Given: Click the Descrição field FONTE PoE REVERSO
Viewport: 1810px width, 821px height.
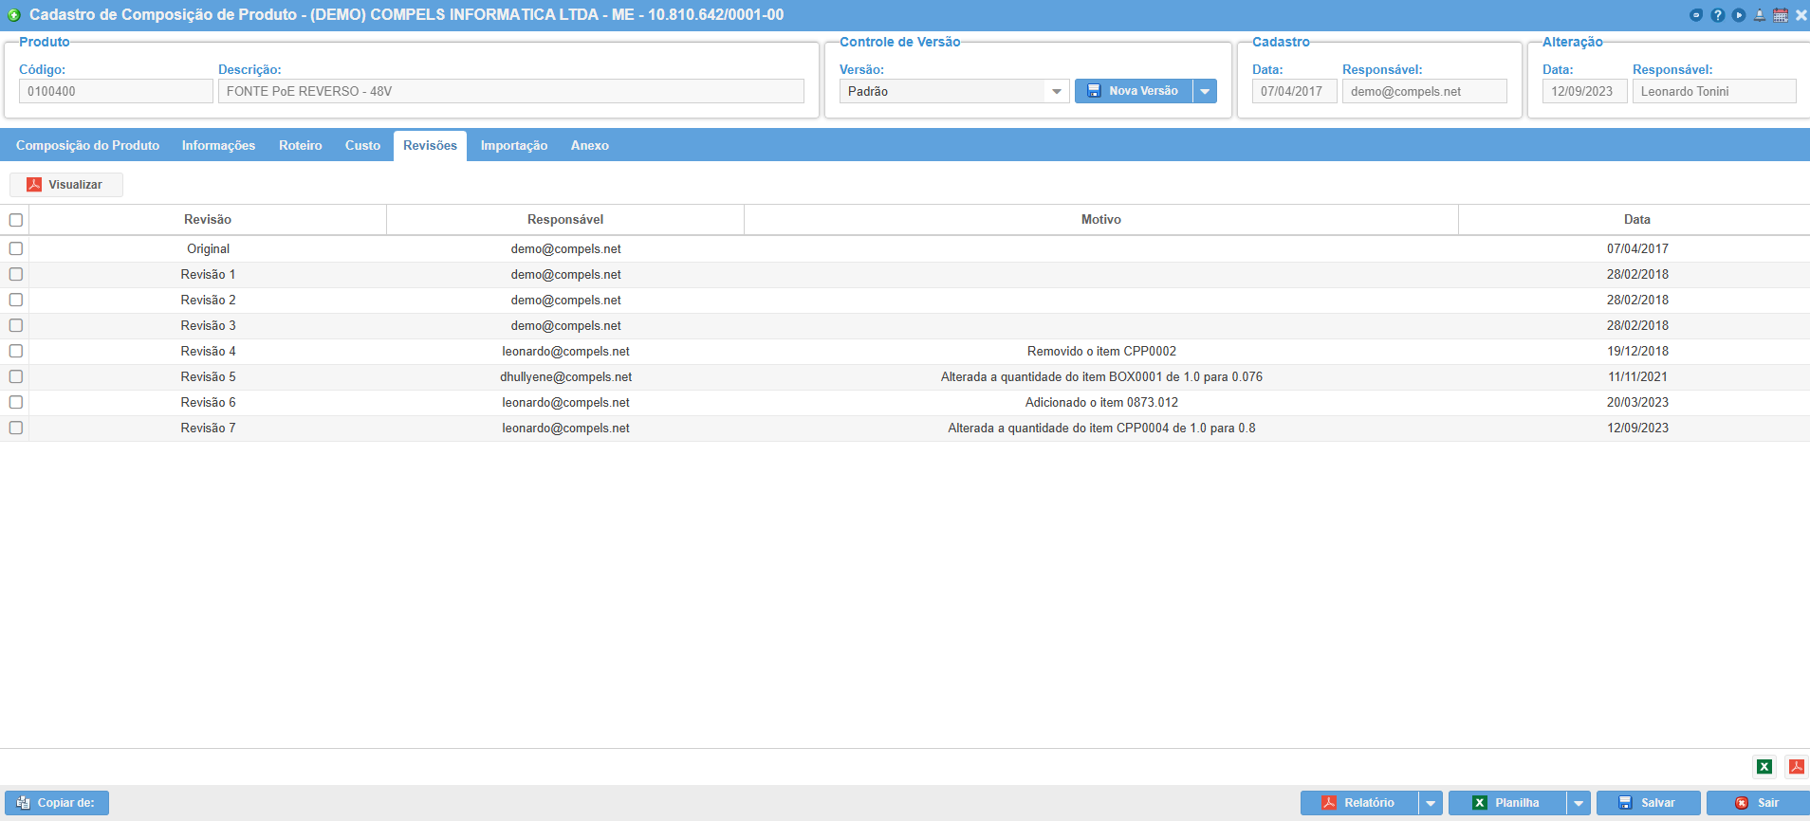Looking at the screenshot, I should 511,91.
